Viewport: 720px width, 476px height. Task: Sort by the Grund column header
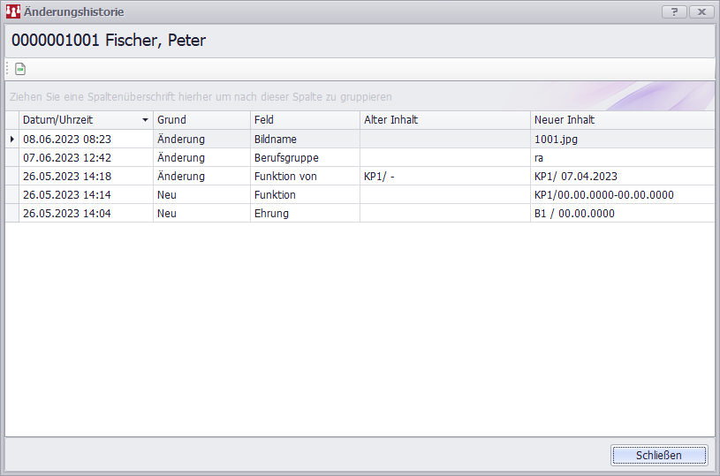201,120
